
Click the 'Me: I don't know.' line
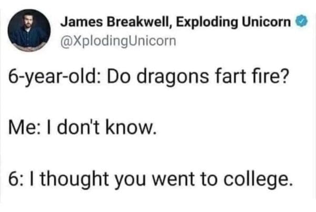point(83,128)
